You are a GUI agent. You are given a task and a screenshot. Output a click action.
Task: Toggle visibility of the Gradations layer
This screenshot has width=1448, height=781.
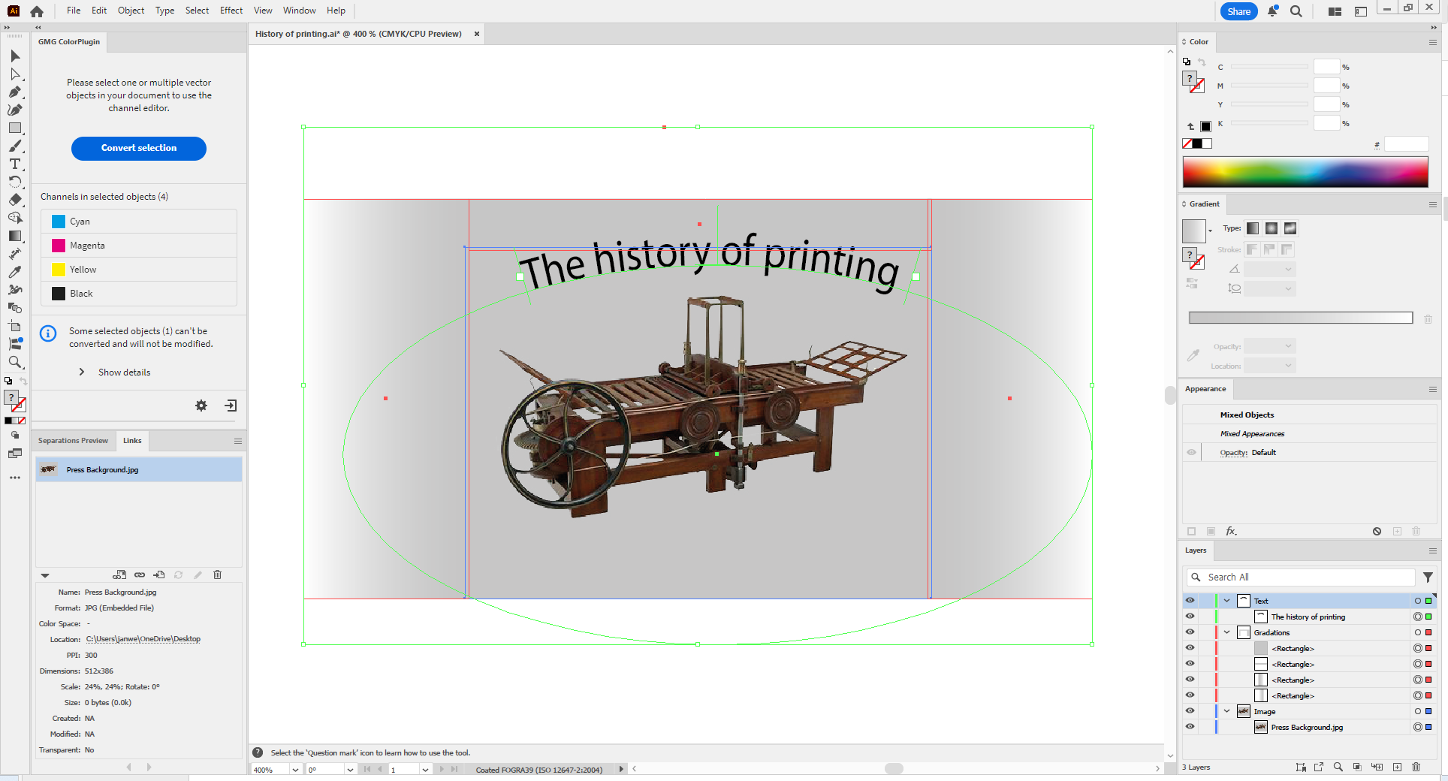pos(1190,632)
